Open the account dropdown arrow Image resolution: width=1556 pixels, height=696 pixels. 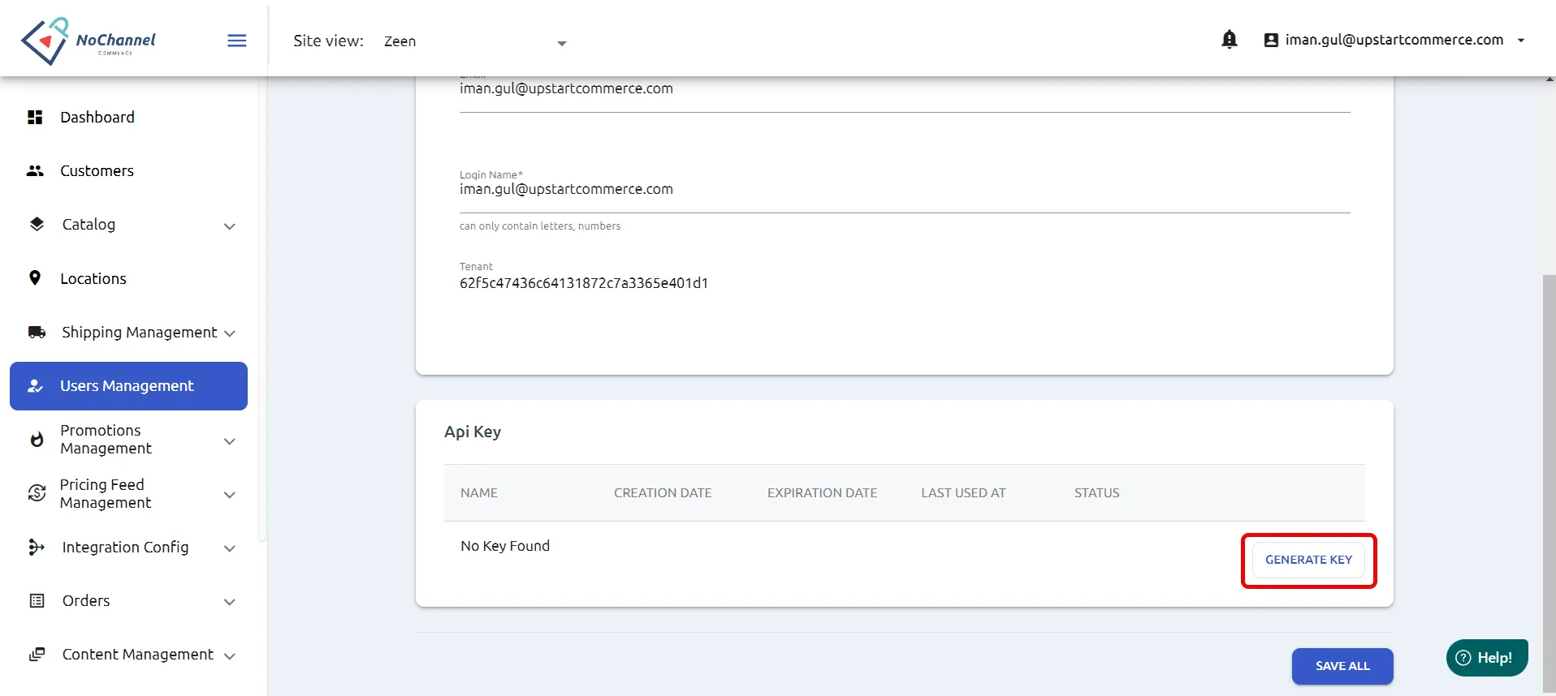click(1521, 40)
